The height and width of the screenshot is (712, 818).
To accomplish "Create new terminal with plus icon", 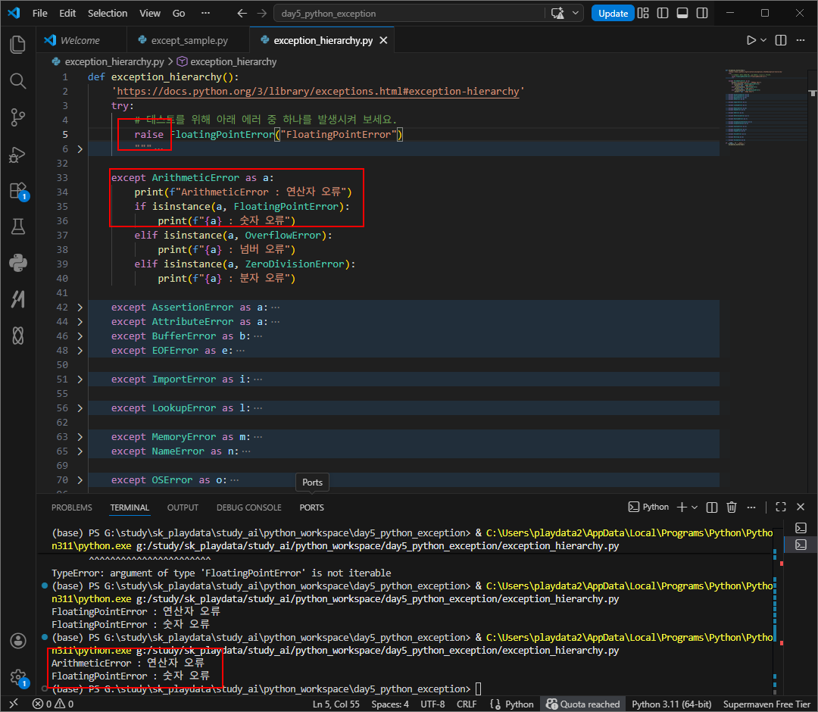I will 682,507.
